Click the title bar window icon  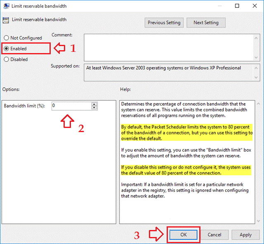[6, 6]
